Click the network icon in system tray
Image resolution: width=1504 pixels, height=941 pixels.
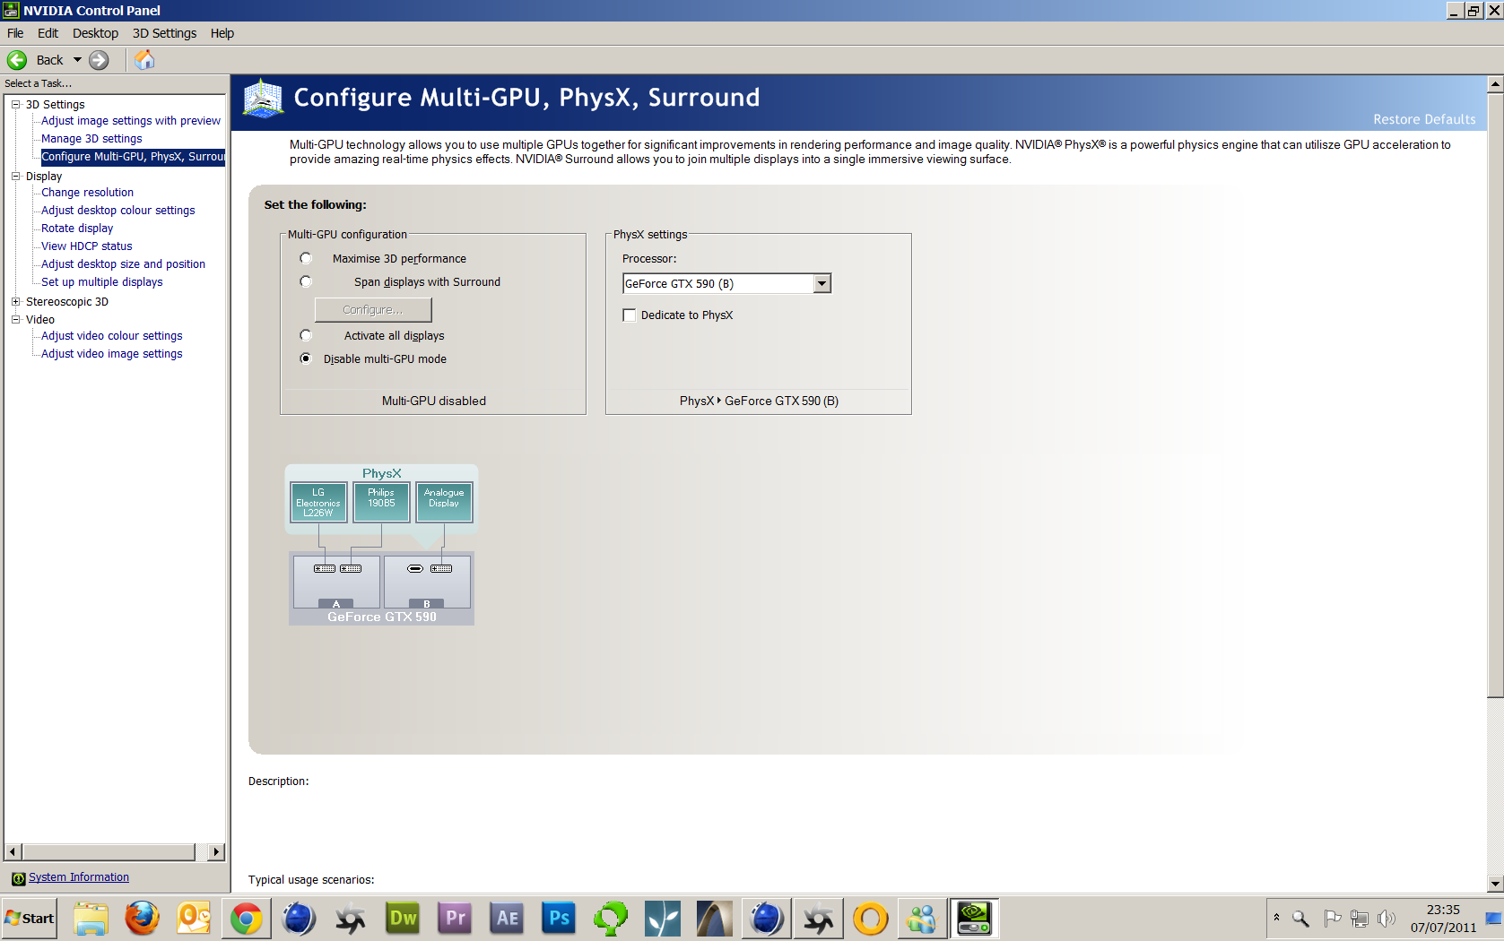[1360, 919]
